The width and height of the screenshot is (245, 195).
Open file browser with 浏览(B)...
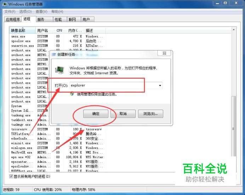[150, 113]
